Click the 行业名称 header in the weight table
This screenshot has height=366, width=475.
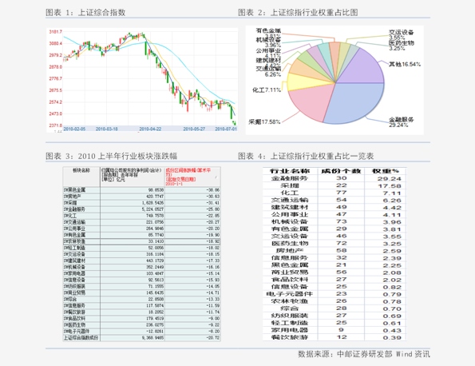(290, 171)
